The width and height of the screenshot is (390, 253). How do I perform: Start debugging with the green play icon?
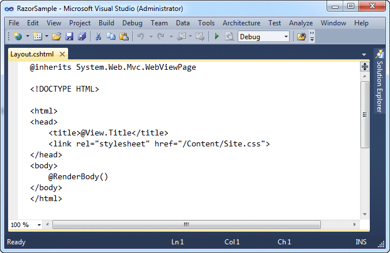[217, 36]
